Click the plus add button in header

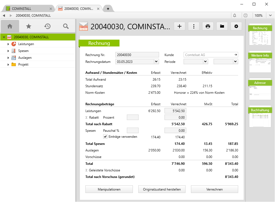coord(180,26)
